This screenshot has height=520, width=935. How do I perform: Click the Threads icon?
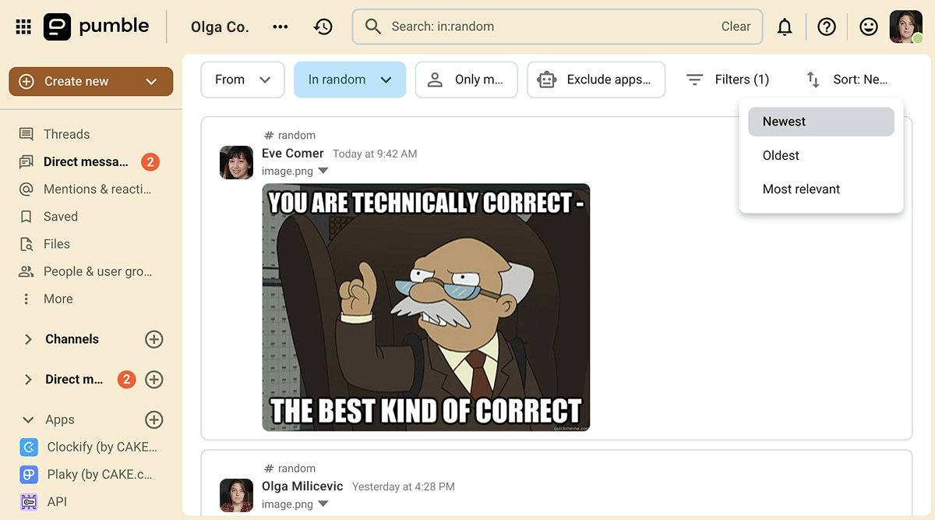pos(26,134)
